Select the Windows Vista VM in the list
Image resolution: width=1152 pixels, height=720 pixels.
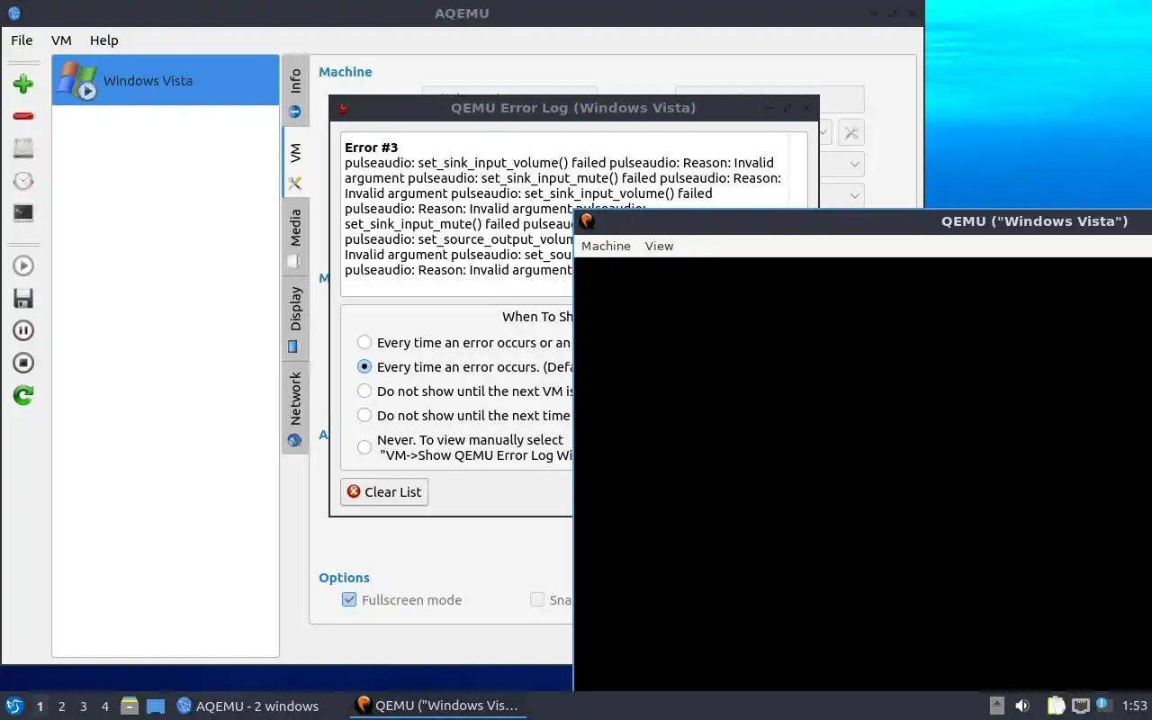click(166, 80)
